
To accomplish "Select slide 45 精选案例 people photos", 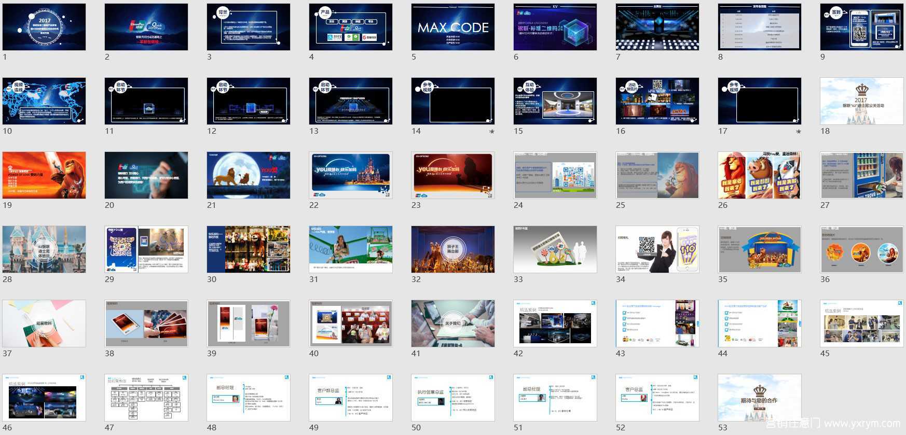I will tap(862, 324).
